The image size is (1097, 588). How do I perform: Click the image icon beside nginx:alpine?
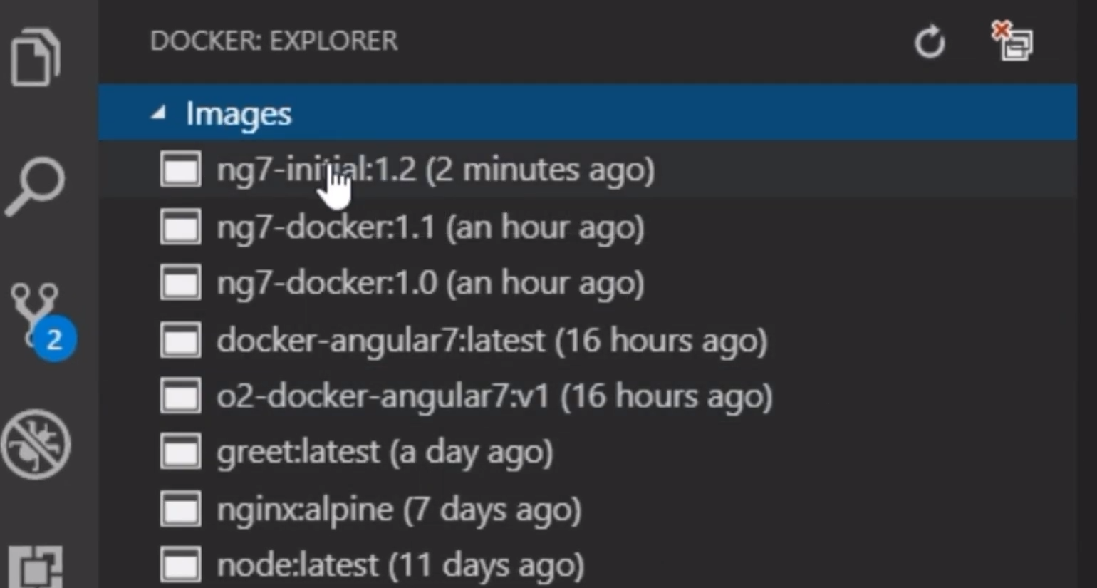[180, 509]
